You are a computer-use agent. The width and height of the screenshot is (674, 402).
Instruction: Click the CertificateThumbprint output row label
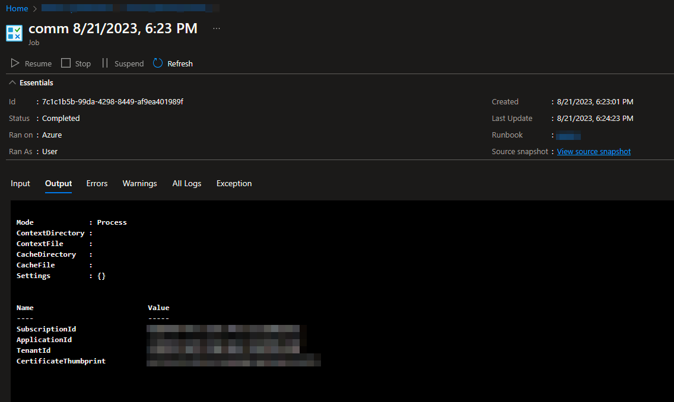tap(61, 361)
